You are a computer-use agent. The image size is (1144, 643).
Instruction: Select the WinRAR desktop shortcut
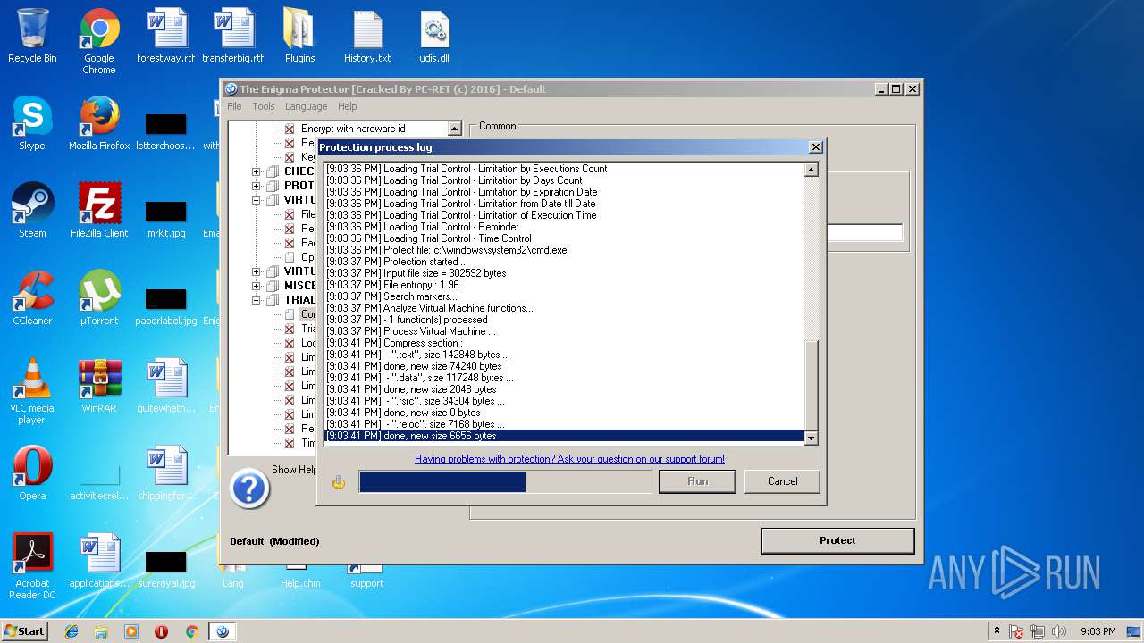tap(99, 386)
